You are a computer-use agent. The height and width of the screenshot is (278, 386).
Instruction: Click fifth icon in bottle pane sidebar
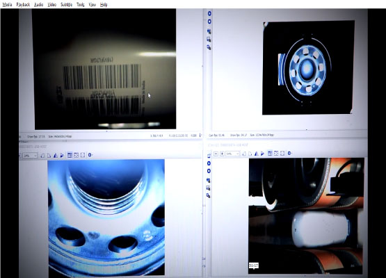(208, 188)
